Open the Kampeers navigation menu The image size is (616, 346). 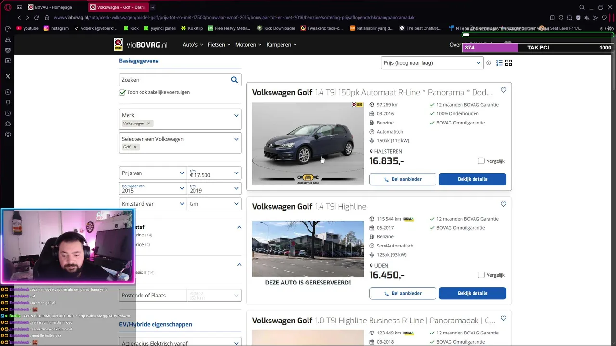(x=281, y=45)
